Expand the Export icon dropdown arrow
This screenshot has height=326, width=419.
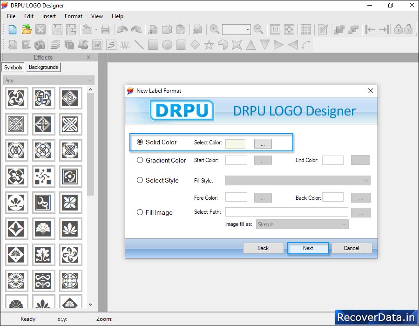pos(95,29)
